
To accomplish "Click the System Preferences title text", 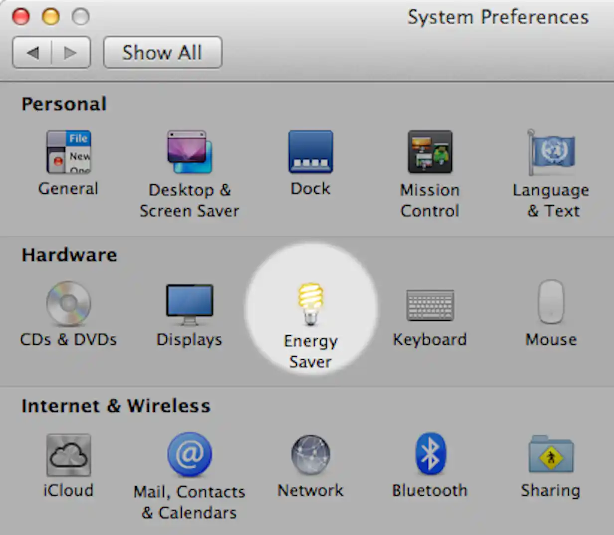I will click(498, 17).
